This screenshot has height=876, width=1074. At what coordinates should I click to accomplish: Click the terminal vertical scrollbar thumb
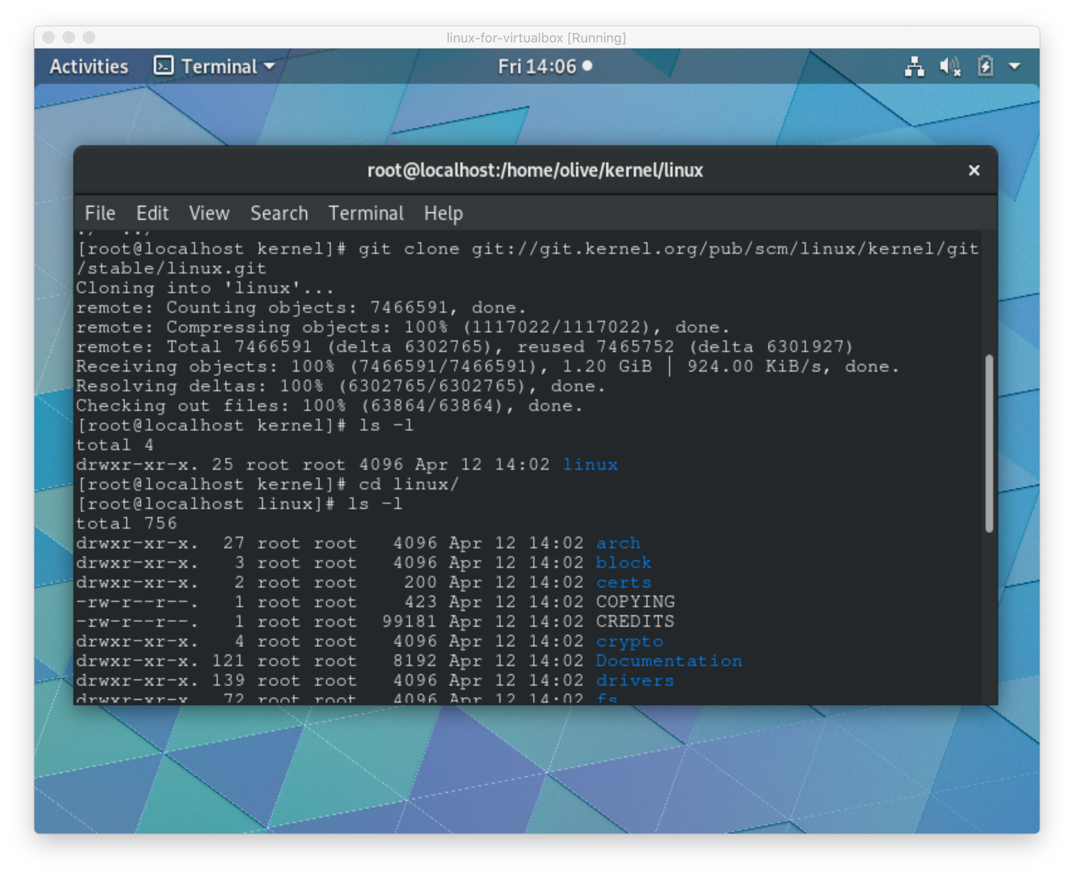coord(989,444)
